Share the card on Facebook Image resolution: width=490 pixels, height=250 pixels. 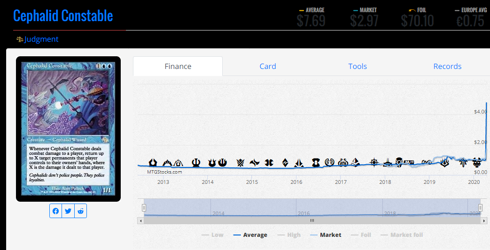55,211
